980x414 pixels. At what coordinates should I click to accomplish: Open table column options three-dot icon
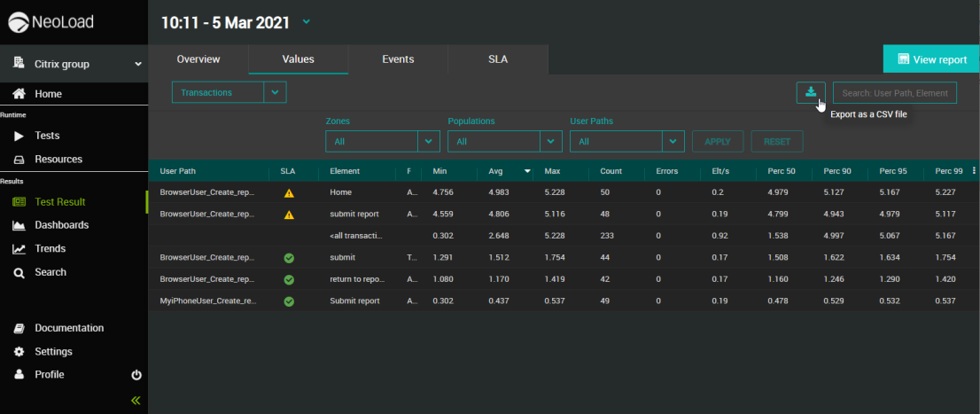974,170
